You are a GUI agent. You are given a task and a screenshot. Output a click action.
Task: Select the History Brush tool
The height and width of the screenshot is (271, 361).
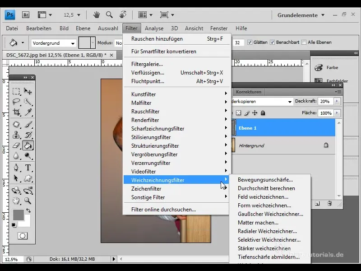coord(28,135)
